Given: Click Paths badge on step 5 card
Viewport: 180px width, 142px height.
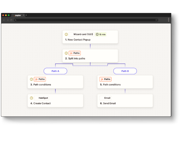Looking at the screenshot, I should pos(105,79).
